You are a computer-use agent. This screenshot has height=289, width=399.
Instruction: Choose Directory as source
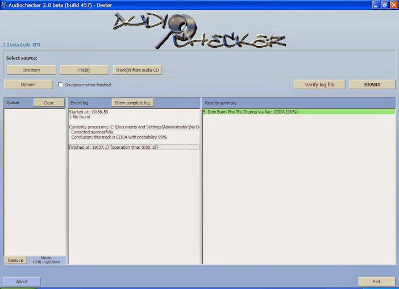(x=31, y=70)
